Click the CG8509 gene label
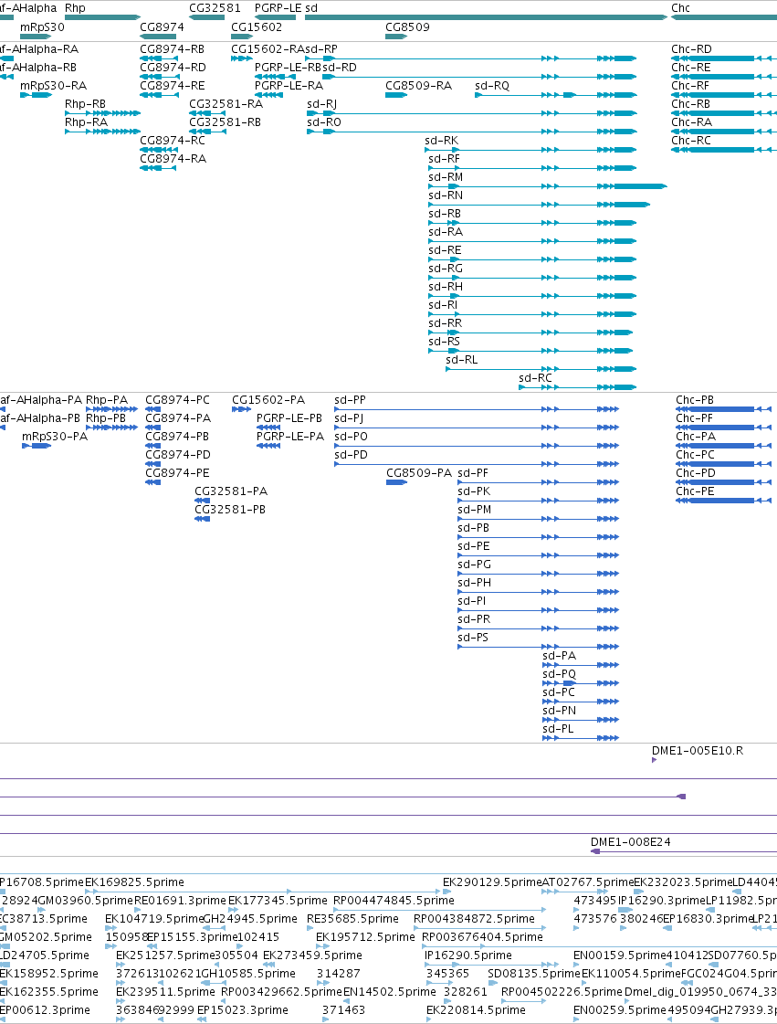This screenshot has width=777, height=1024. (x=407, y=26)
